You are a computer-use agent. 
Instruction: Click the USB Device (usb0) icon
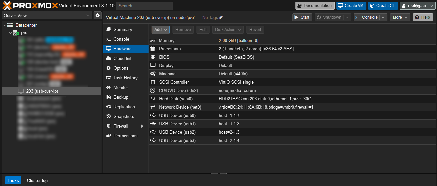point(153,115)
